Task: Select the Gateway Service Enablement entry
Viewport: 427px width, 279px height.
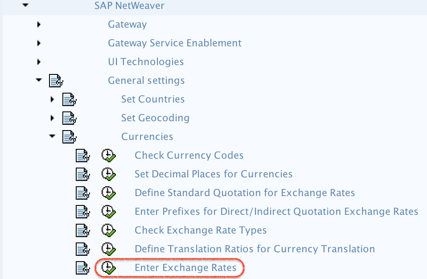Action: [174, 43]
